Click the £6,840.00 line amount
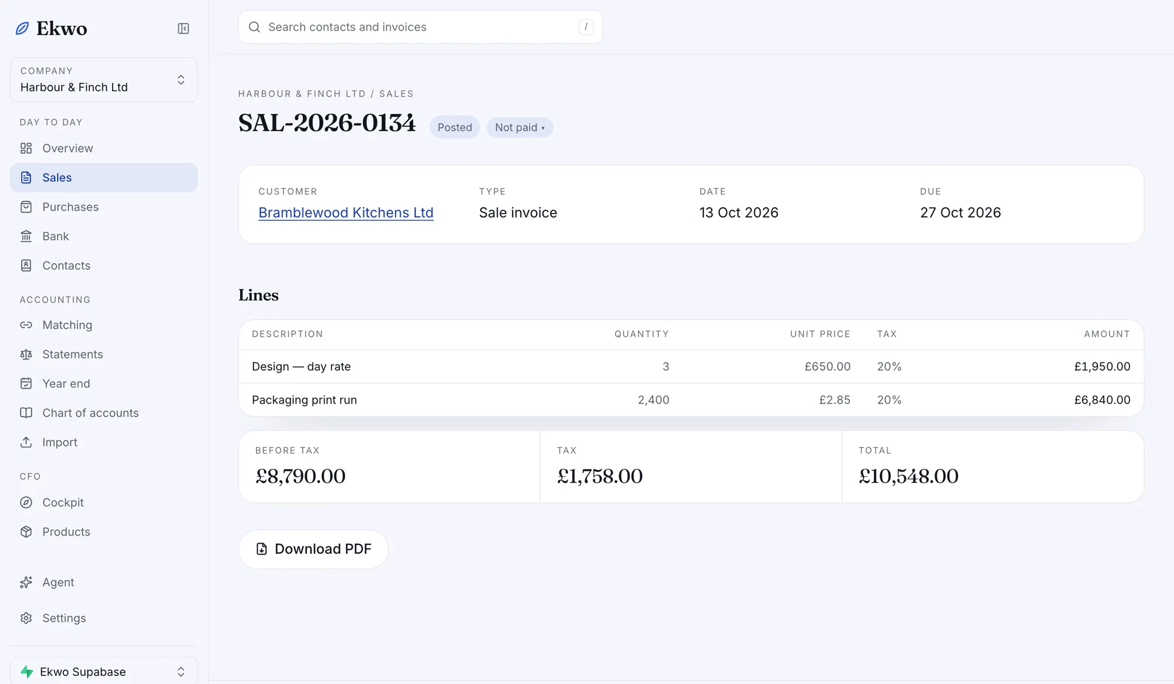Viewport: 1174px width, 684px height. tap(1102, 400)
